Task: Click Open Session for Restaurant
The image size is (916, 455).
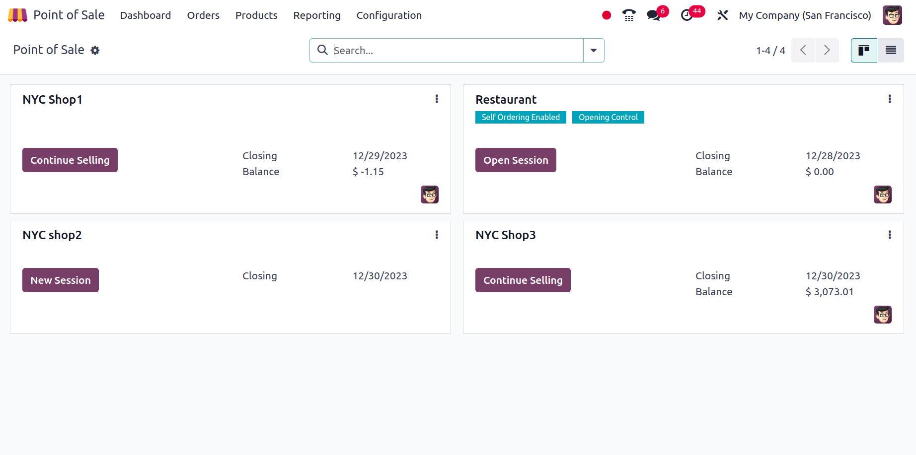Action: 516,160
